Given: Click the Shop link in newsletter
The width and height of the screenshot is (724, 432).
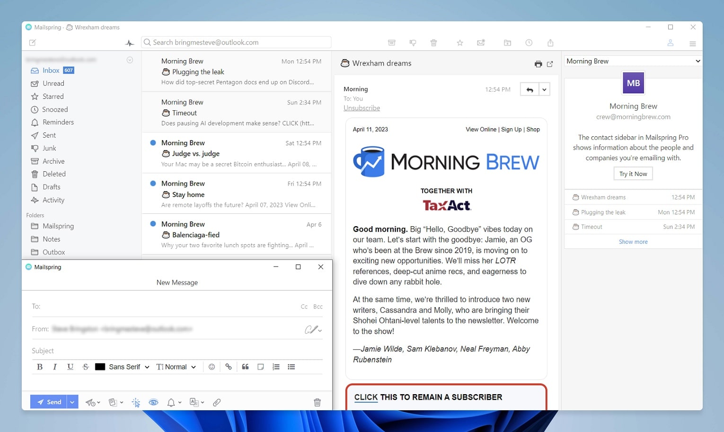Looking at the screenshot, I should click(533, 129).
